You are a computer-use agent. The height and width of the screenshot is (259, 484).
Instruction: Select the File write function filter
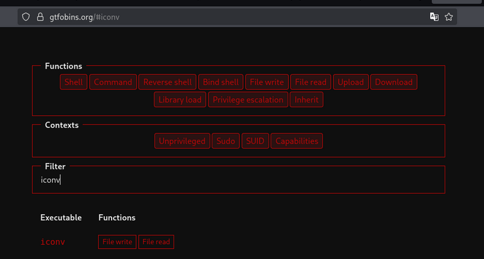(x=266, y=82)
